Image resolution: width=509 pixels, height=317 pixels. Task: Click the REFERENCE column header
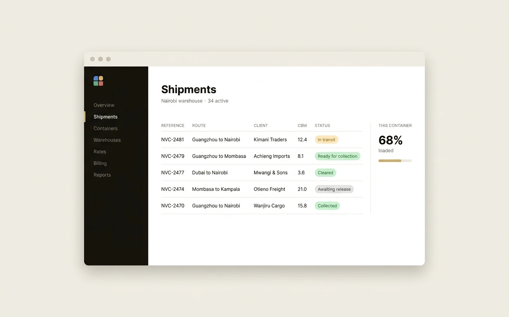point(173,125)
